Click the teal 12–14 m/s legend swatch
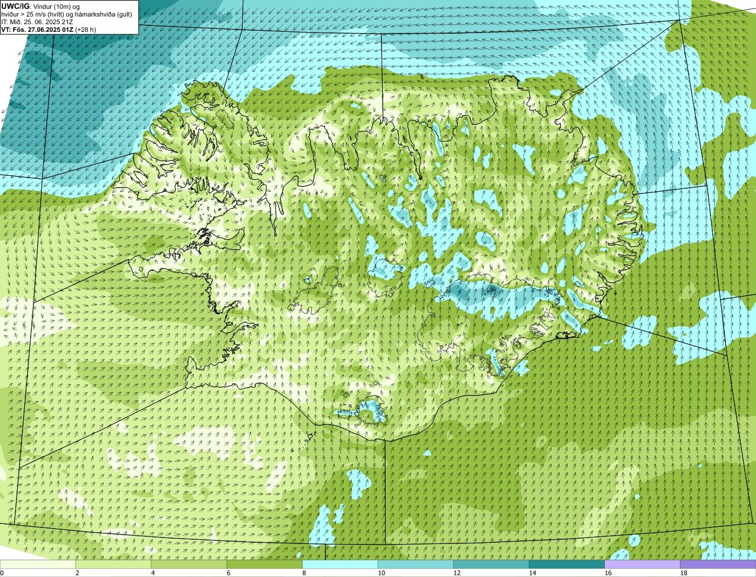 [491, 564]
